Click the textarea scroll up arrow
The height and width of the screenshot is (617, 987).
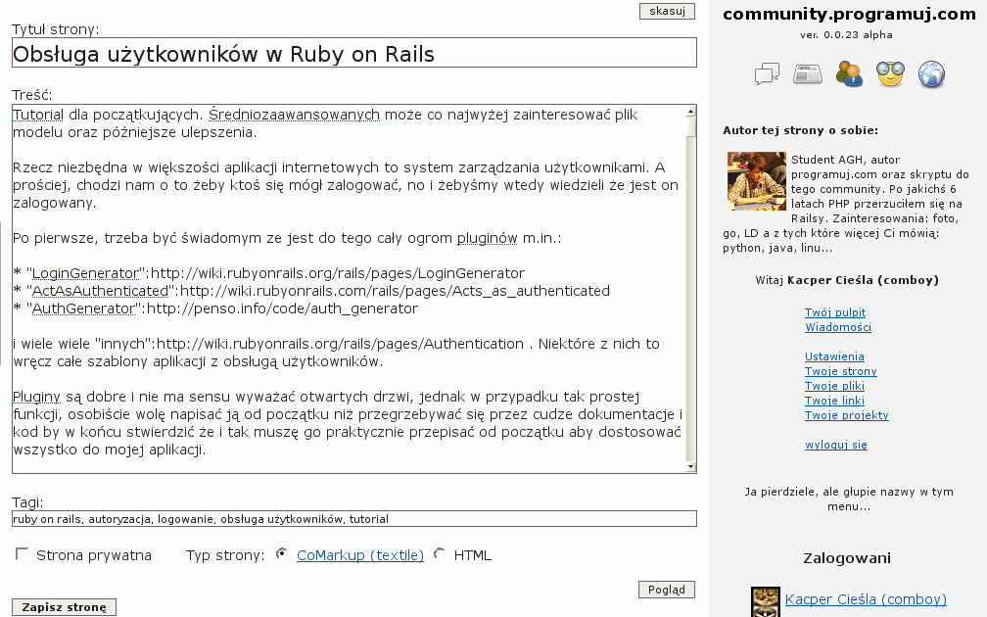[x=690, y=112]
